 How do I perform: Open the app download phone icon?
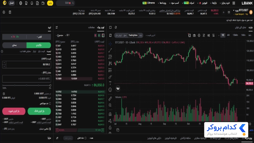pos(26,3)
